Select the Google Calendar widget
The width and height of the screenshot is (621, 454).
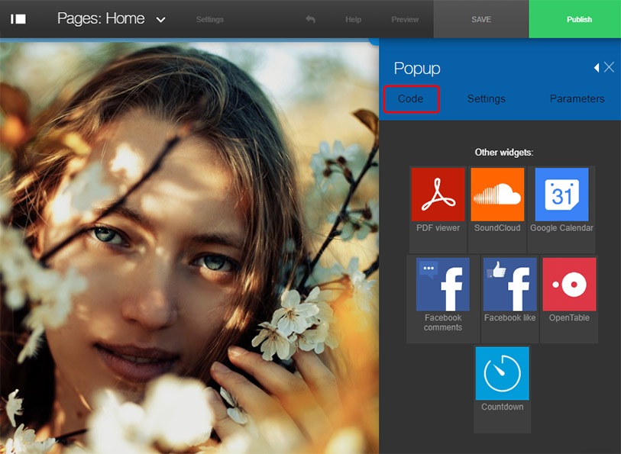coord(561,210)
